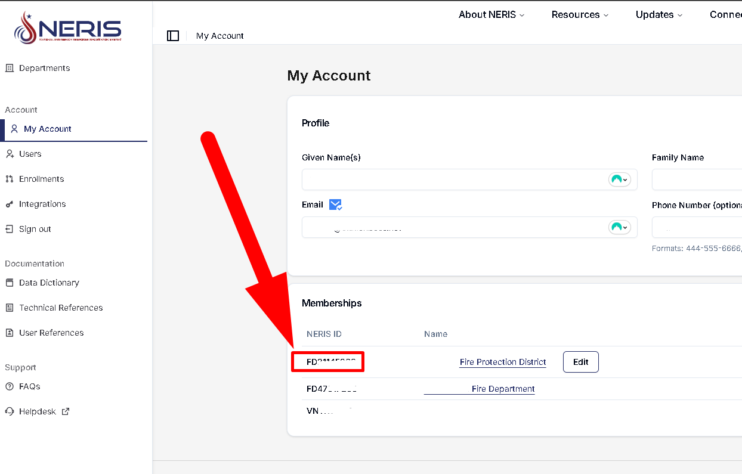Click Sign out in sidebar
Image resolution: width=742 pixels, height=474 pixels.
[35, 229]
